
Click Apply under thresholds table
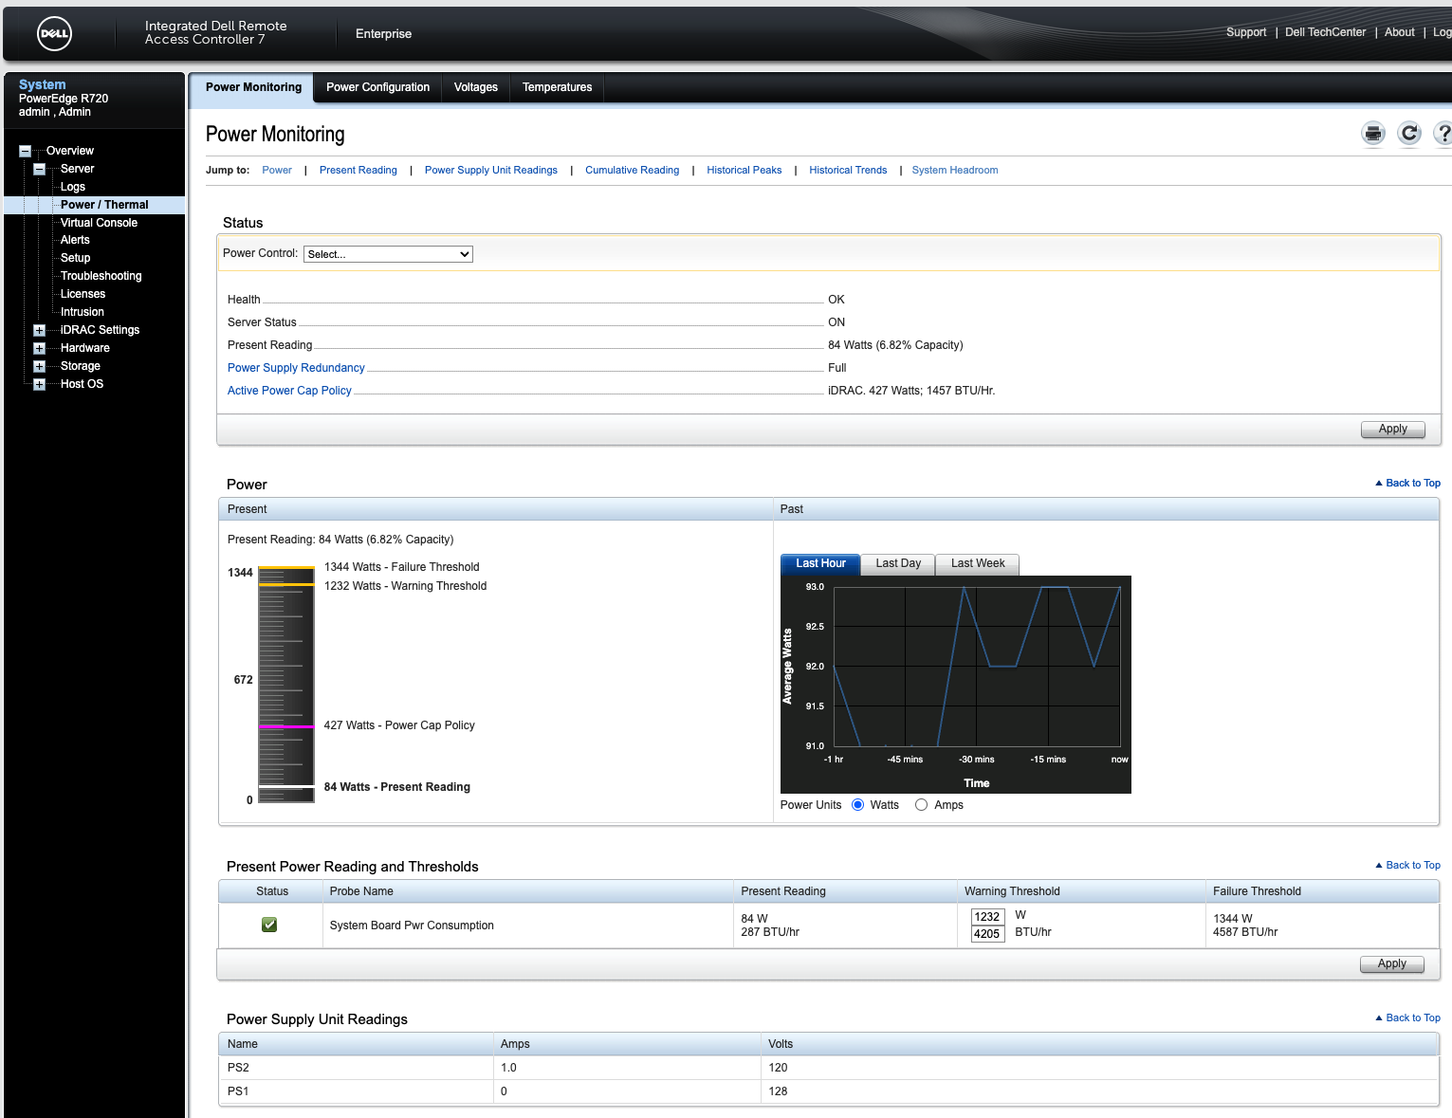tap(1391, 963)
